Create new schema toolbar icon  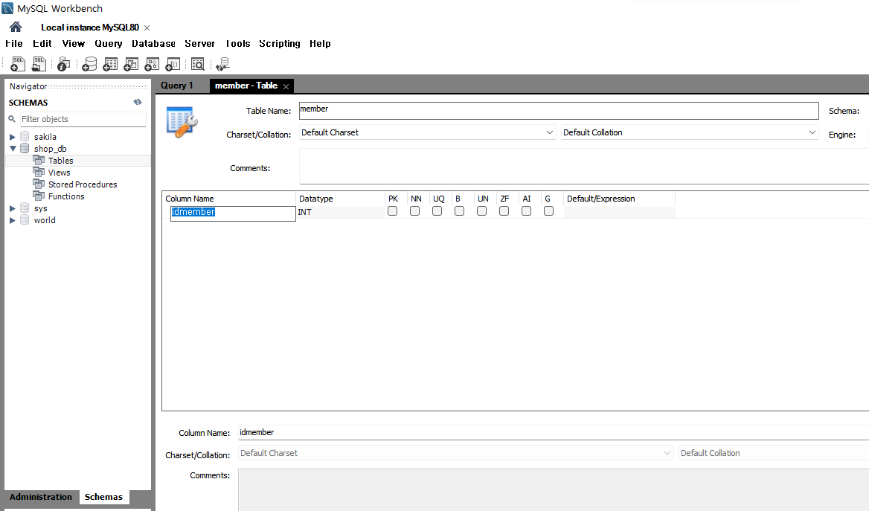coord(89,64)
